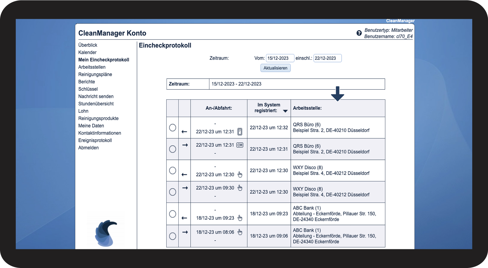Click the Aktualisieren button
488x268 pixels.
tap(275, 68)
